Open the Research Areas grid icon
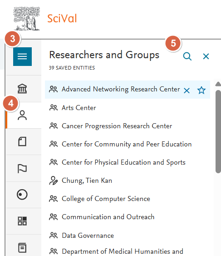221x256 pixels. [22, 221]
